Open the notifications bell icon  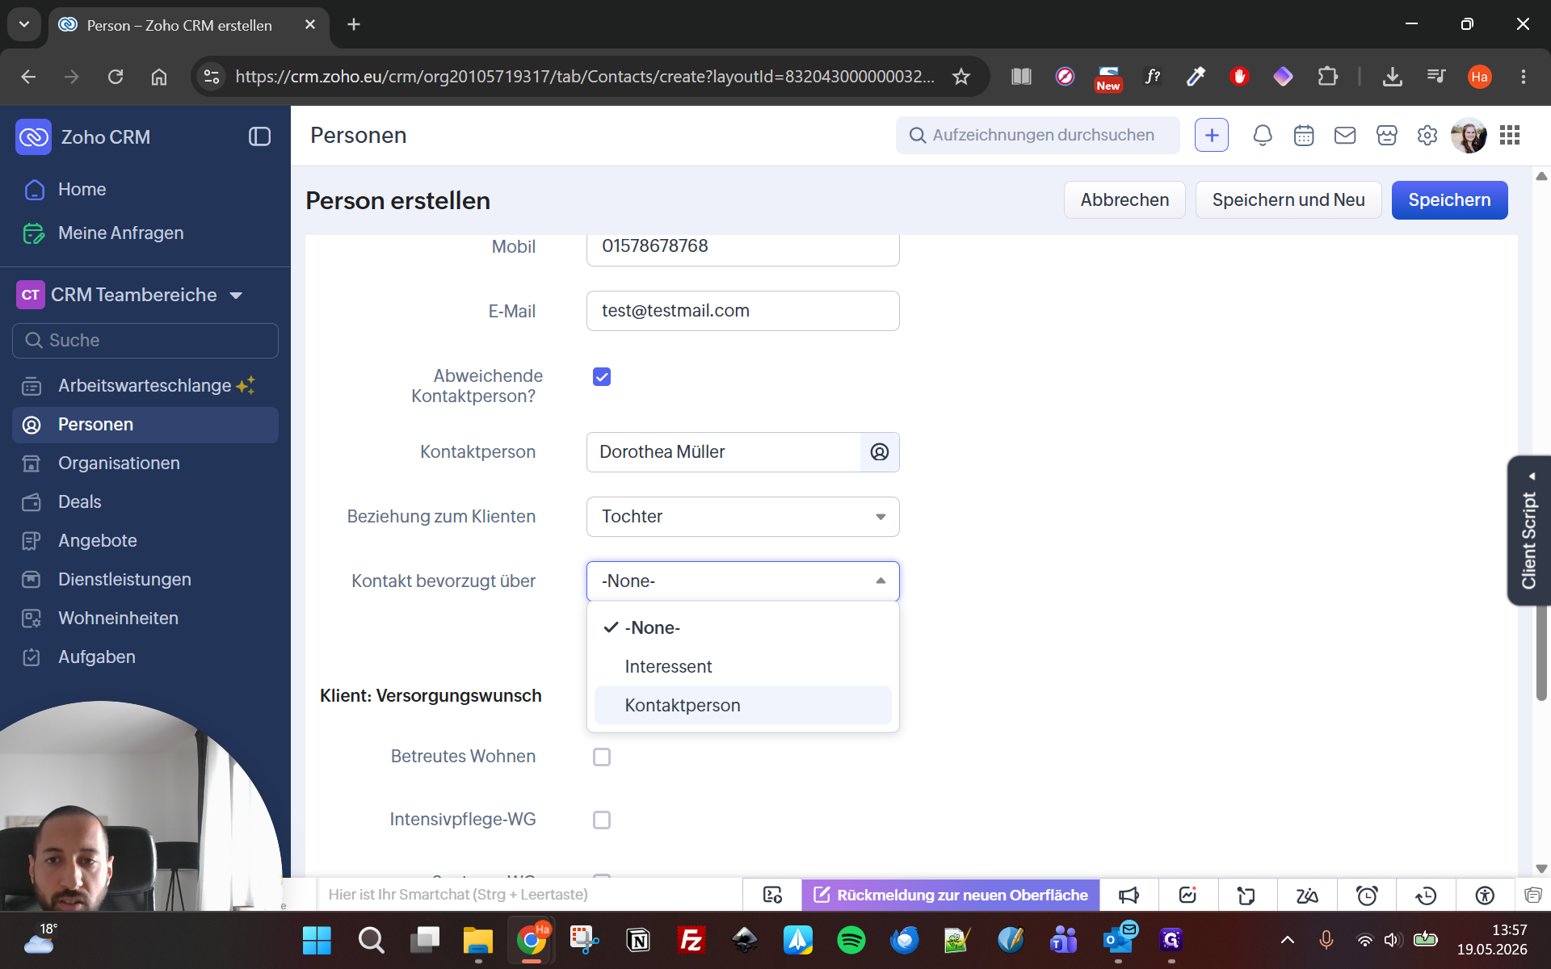pos(1262,135)
